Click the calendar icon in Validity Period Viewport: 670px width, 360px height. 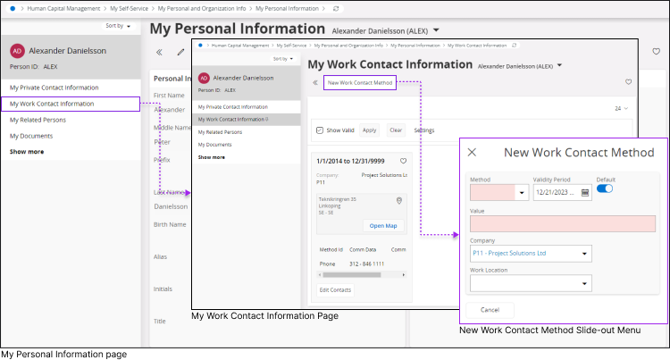[585, 192]
